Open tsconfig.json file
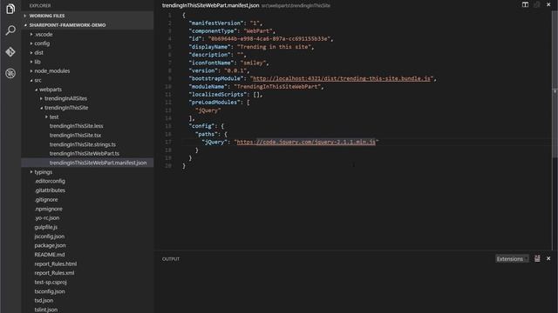This screenshot has width=558, height=313. coord(50,291)
